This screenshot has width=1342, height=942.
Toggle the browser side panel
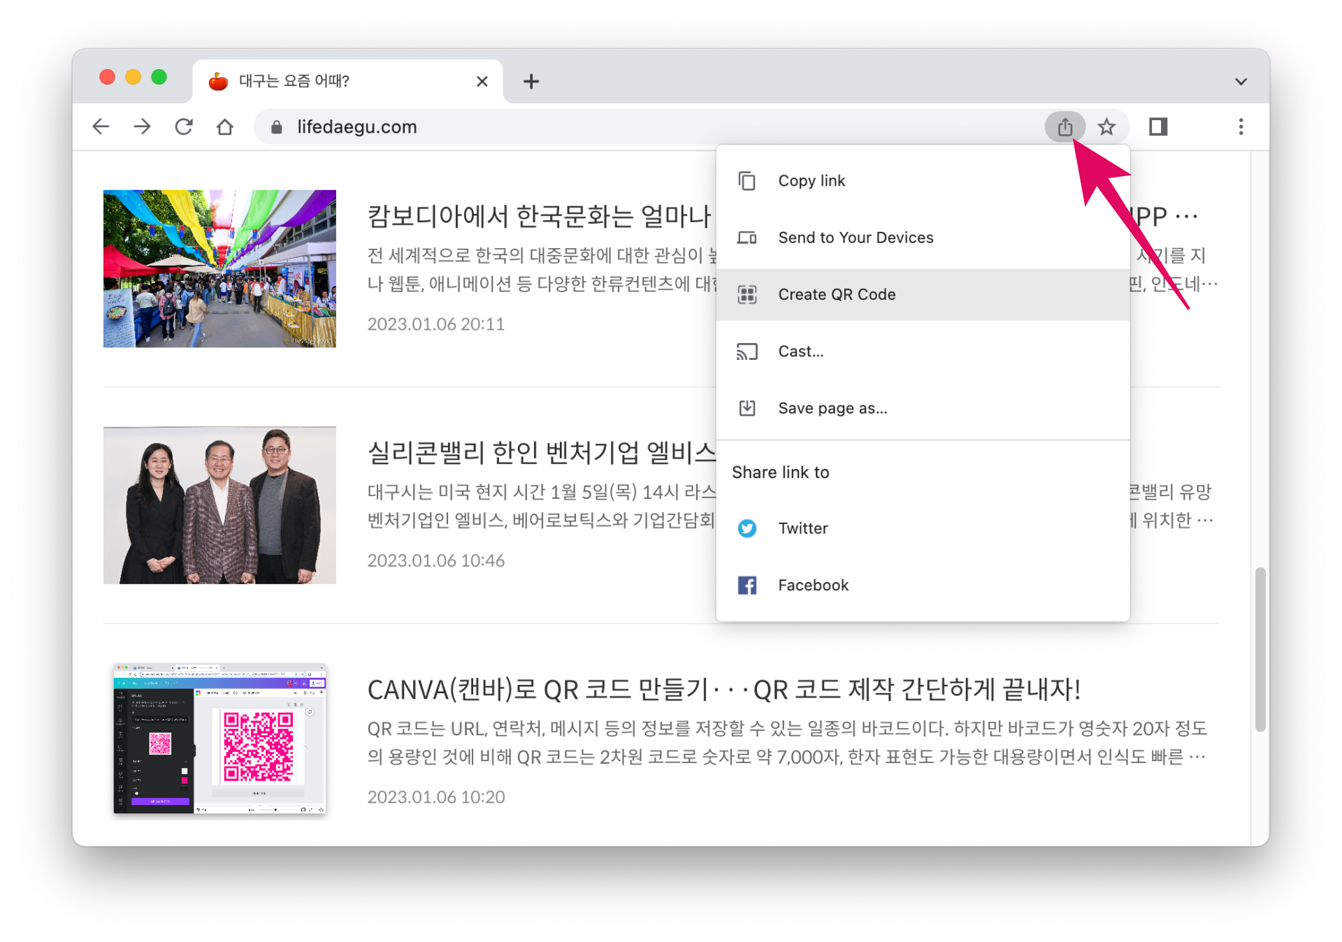(x=1158, y=126)
